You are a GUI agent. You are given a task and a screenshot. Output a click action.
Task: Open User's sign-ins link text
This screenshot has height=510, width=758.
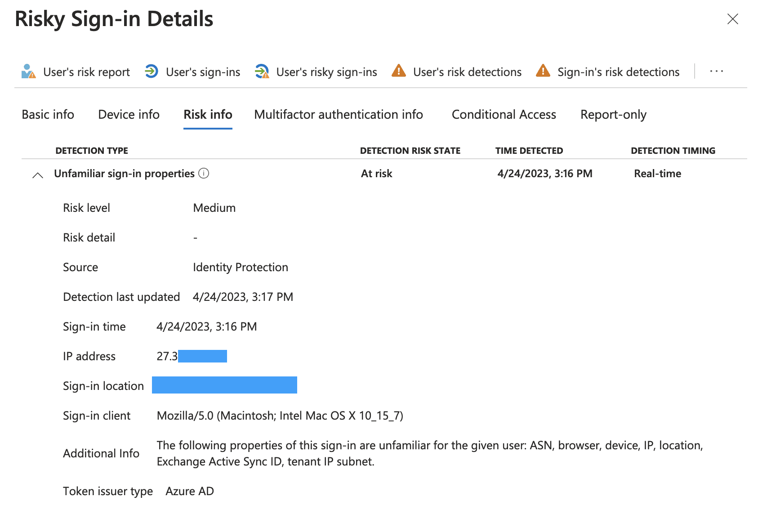click(203, 72)
